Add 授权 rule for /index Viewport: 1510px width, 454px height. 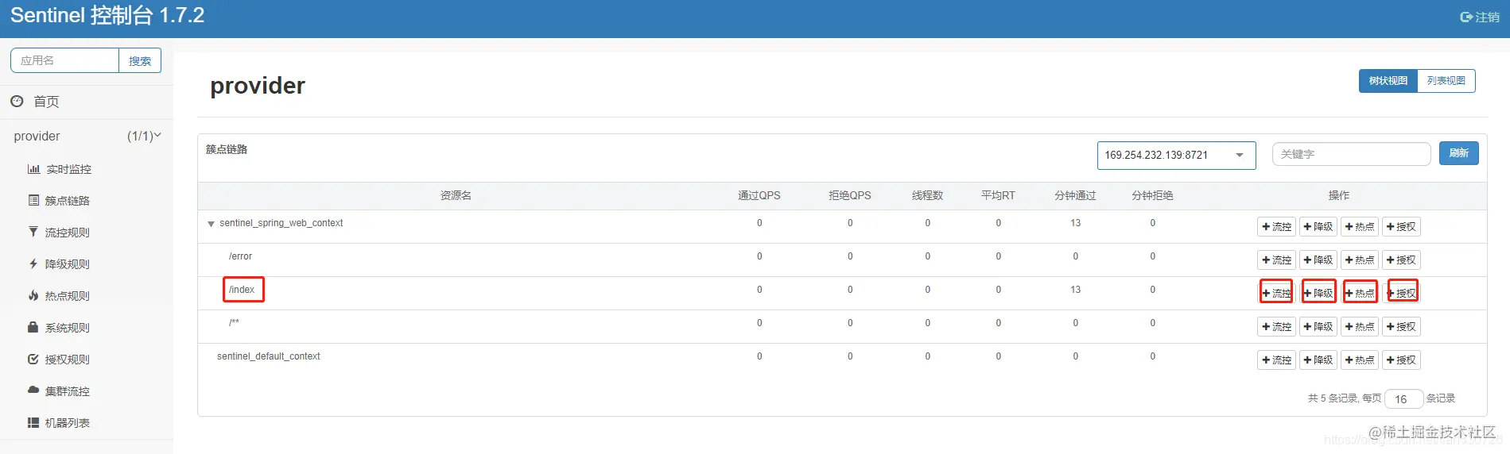pyautogui.click(x=1400, y=294)
